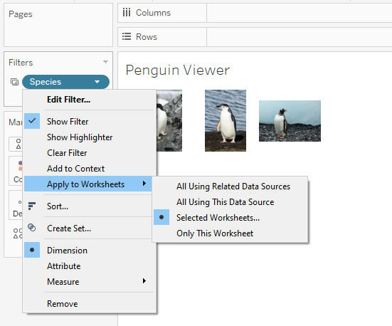Toggle the Show Filter checkmark
This screenshot has height=326, width=392.
pos(32,121)
